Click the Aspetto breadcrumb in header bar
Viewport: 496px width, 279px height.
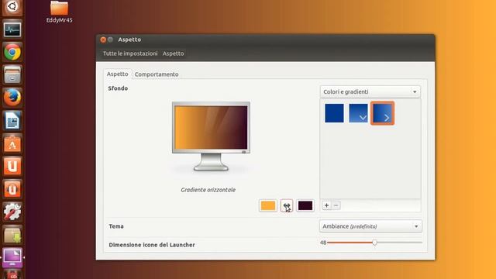point(173,53)
